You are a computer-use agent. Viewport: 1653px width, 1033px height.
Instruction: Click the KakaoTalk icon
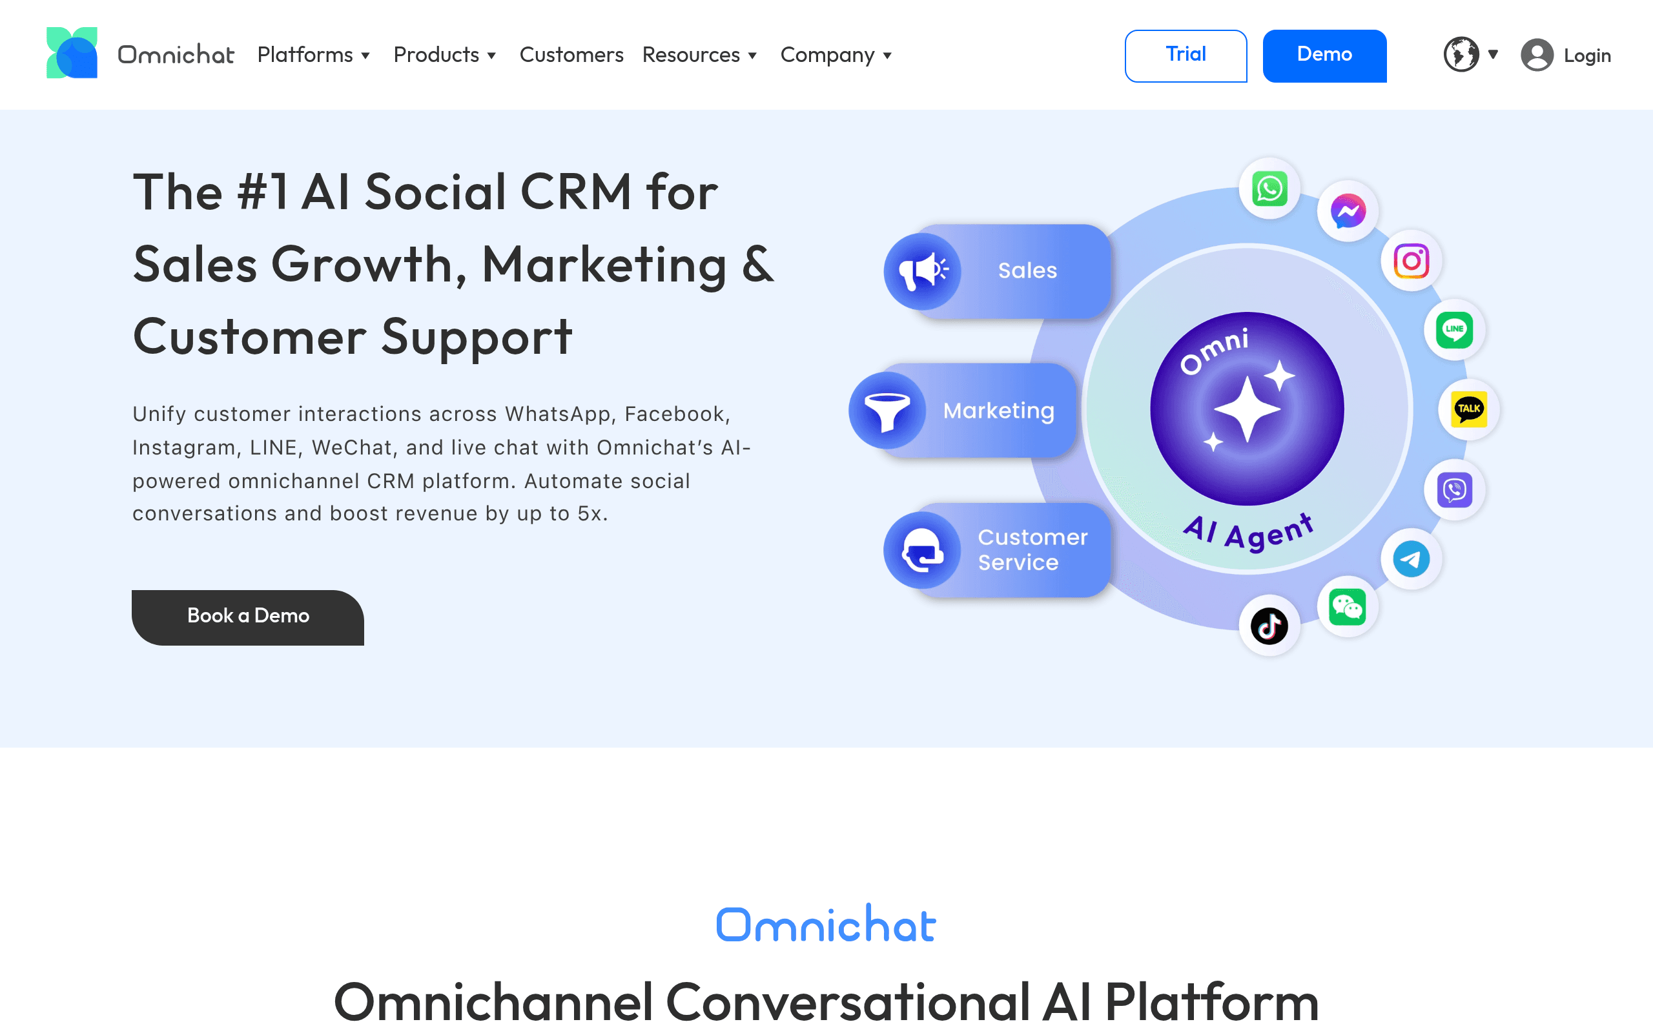point(1468,410)
